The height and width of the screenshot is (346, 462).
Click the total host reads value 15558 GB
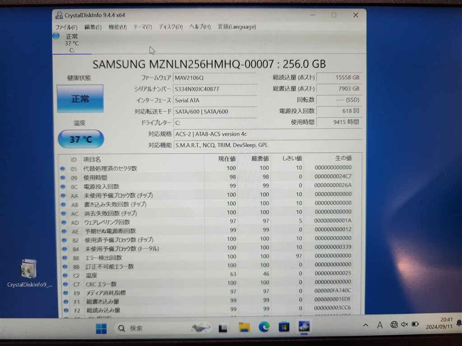click(x=339, y=77)
